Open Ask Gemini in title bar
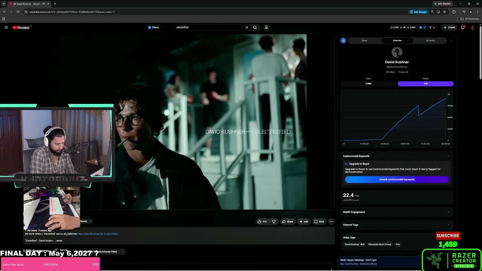482x271 pixels. (442, 4)
